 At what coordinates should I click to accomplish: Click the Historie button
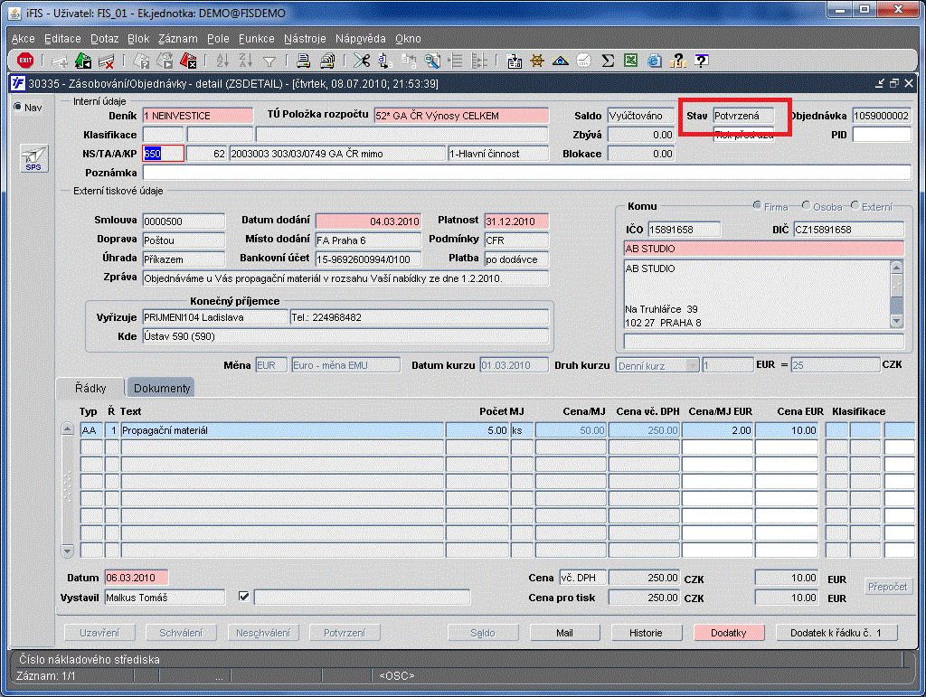point(646,633)
